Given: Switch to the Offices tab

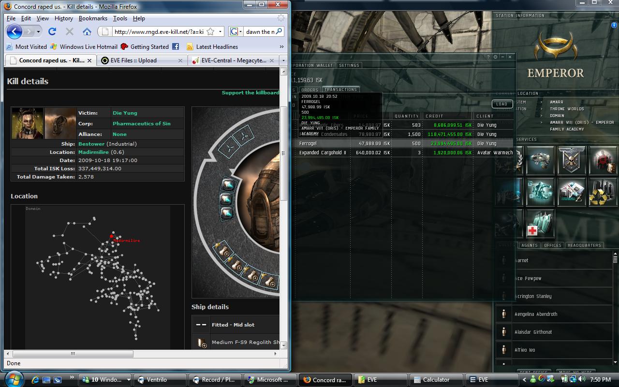Looking at the screenshot, I should 552,245.
